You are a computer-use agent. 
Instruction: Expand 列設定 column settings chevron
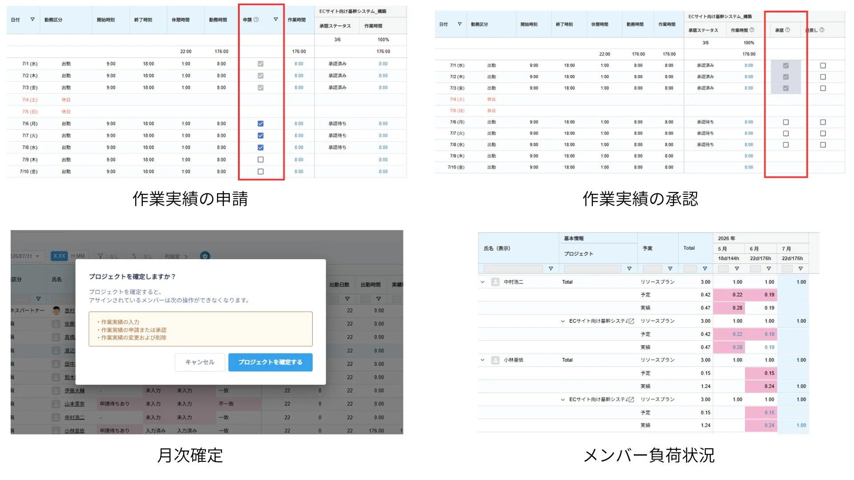pyautogui.click(x=186, y=256)
